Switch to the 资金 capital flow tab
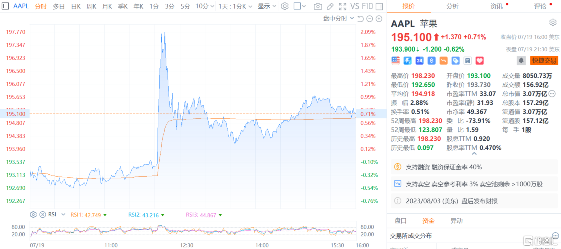The image size is (561, 249). 428,221
